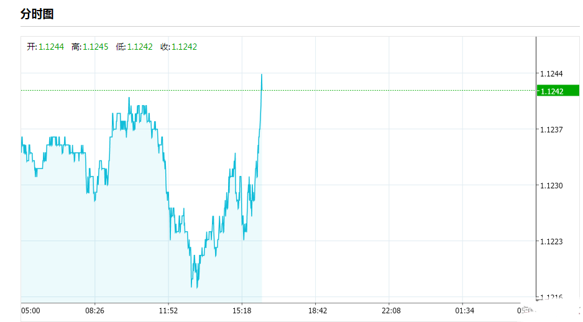Click the 11:52 time axis label
The width and height of the screenshot is (583, 322).
(168, 310)
